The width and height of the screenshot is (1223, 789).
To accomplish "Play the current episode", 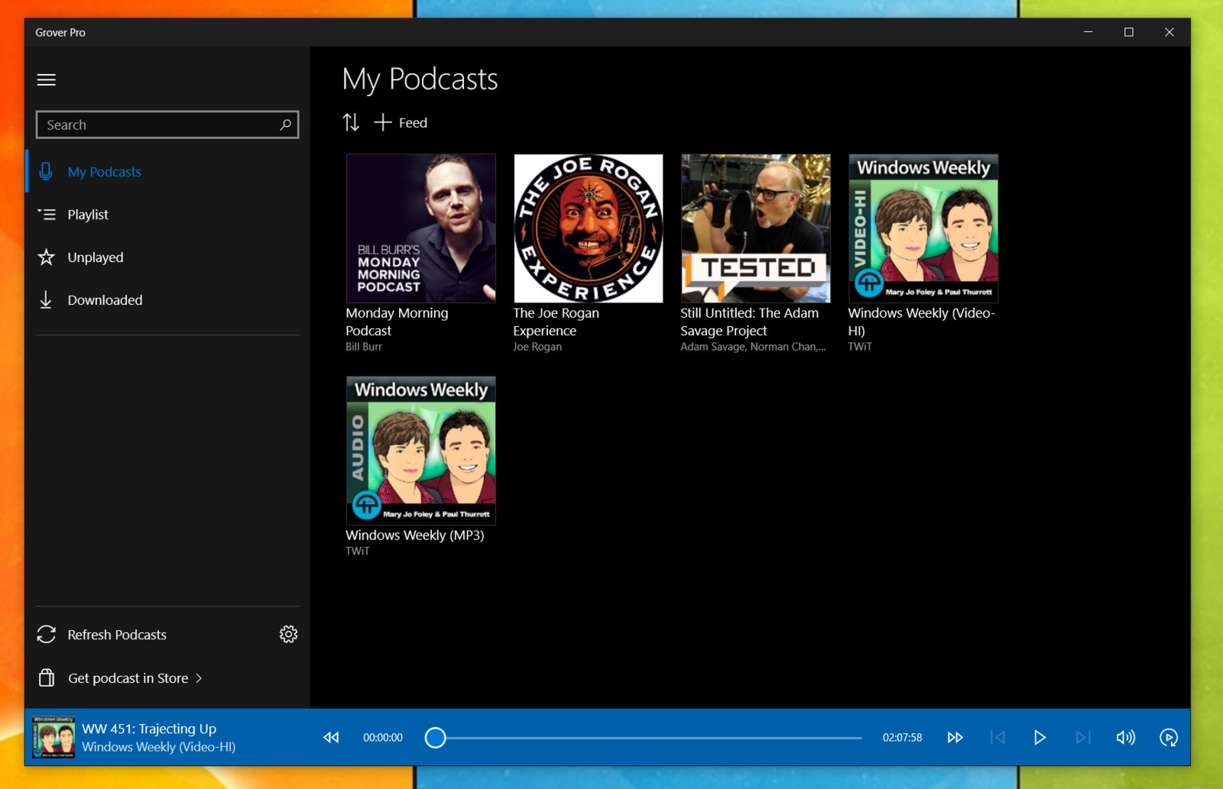I will [1040, 737].
